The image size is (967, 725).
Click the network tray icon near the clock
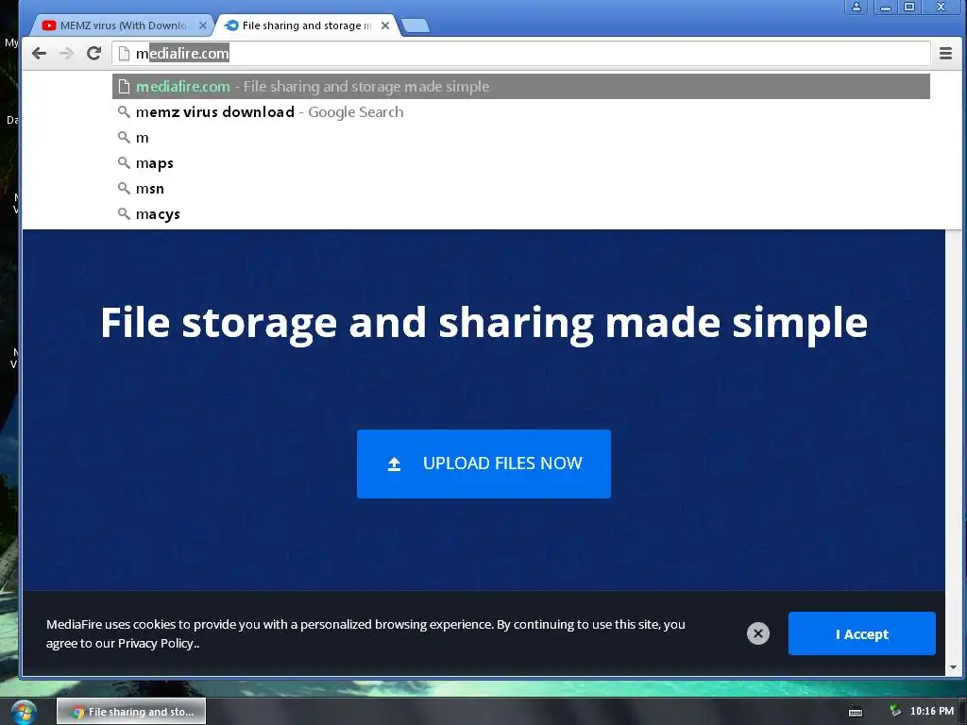pos(895,711)
